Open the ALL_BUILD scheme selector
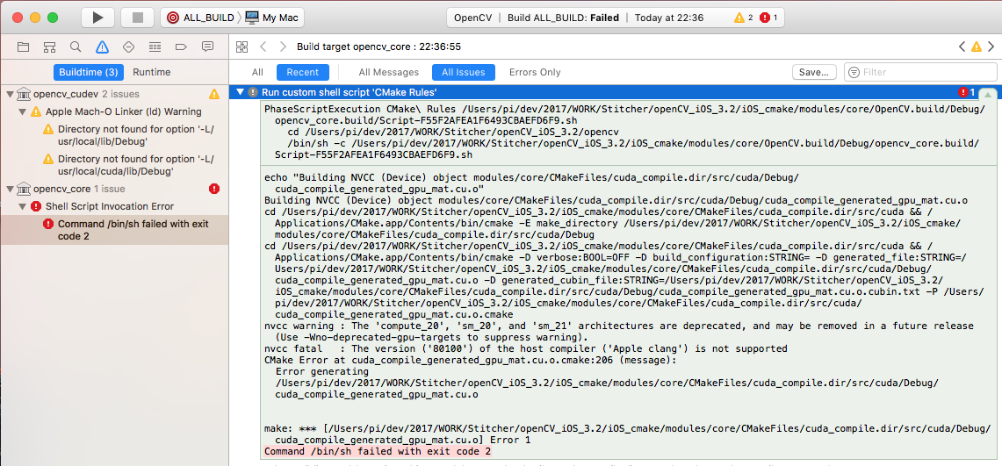 (198, 18)
